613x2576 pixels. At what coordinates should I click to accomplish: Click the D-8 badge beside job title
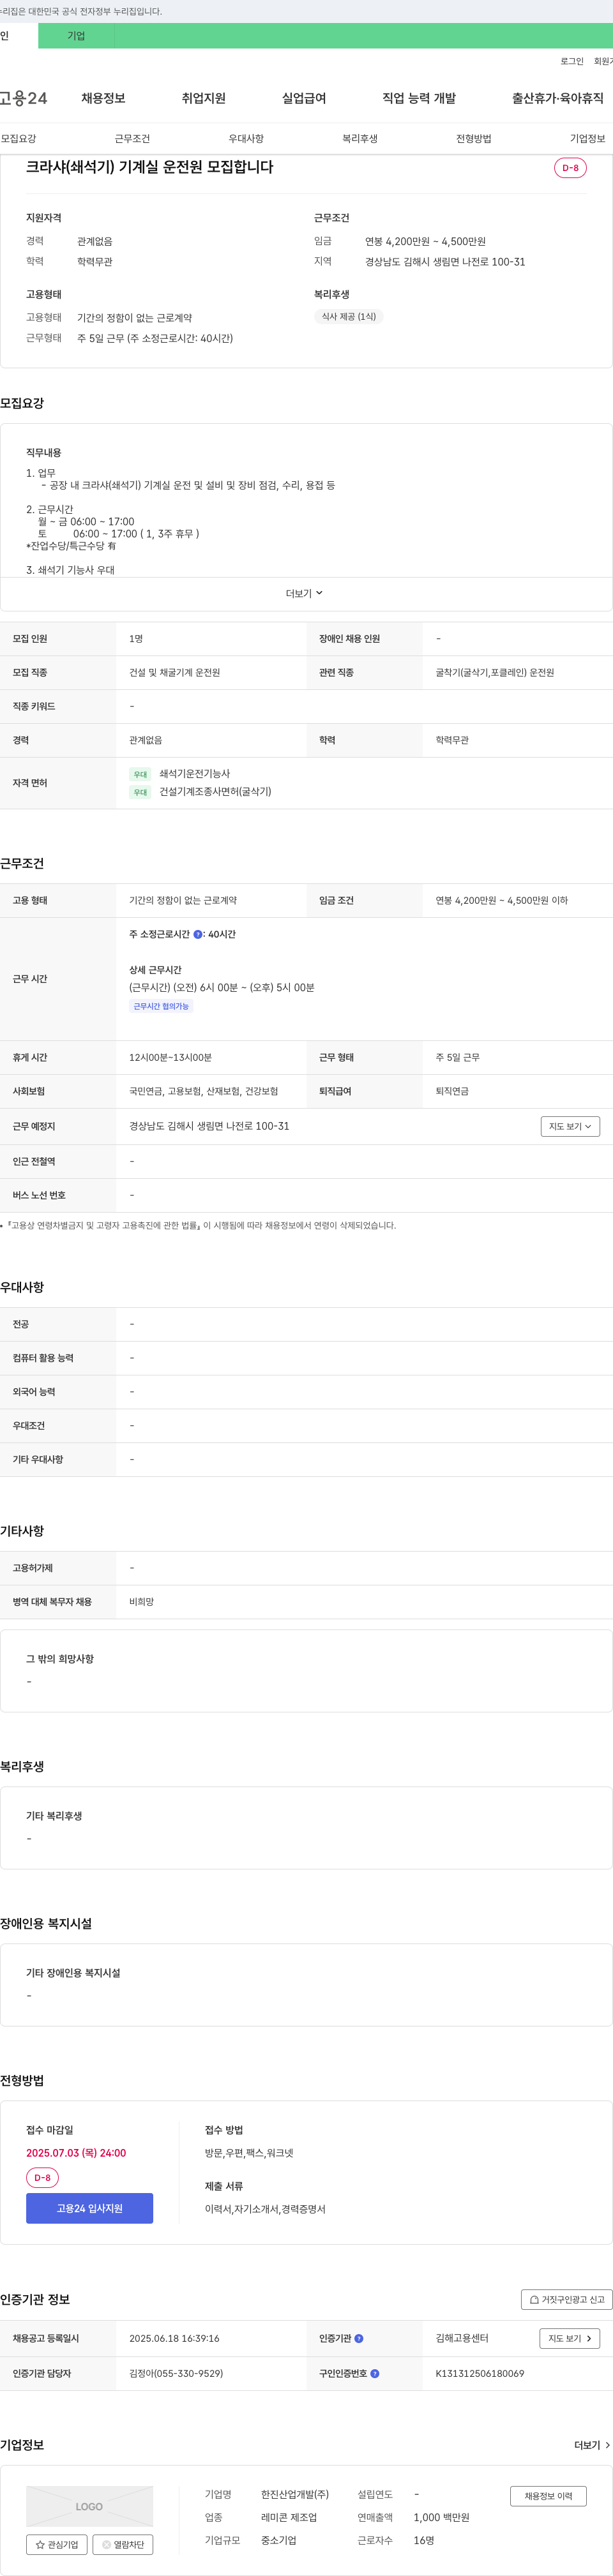click(570, 168)
